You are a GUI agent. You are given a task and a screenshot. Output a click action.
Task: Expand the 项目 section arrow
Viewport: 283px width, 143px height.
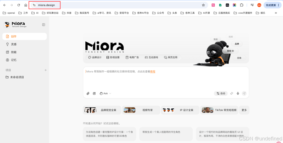[x=46, y=70]
